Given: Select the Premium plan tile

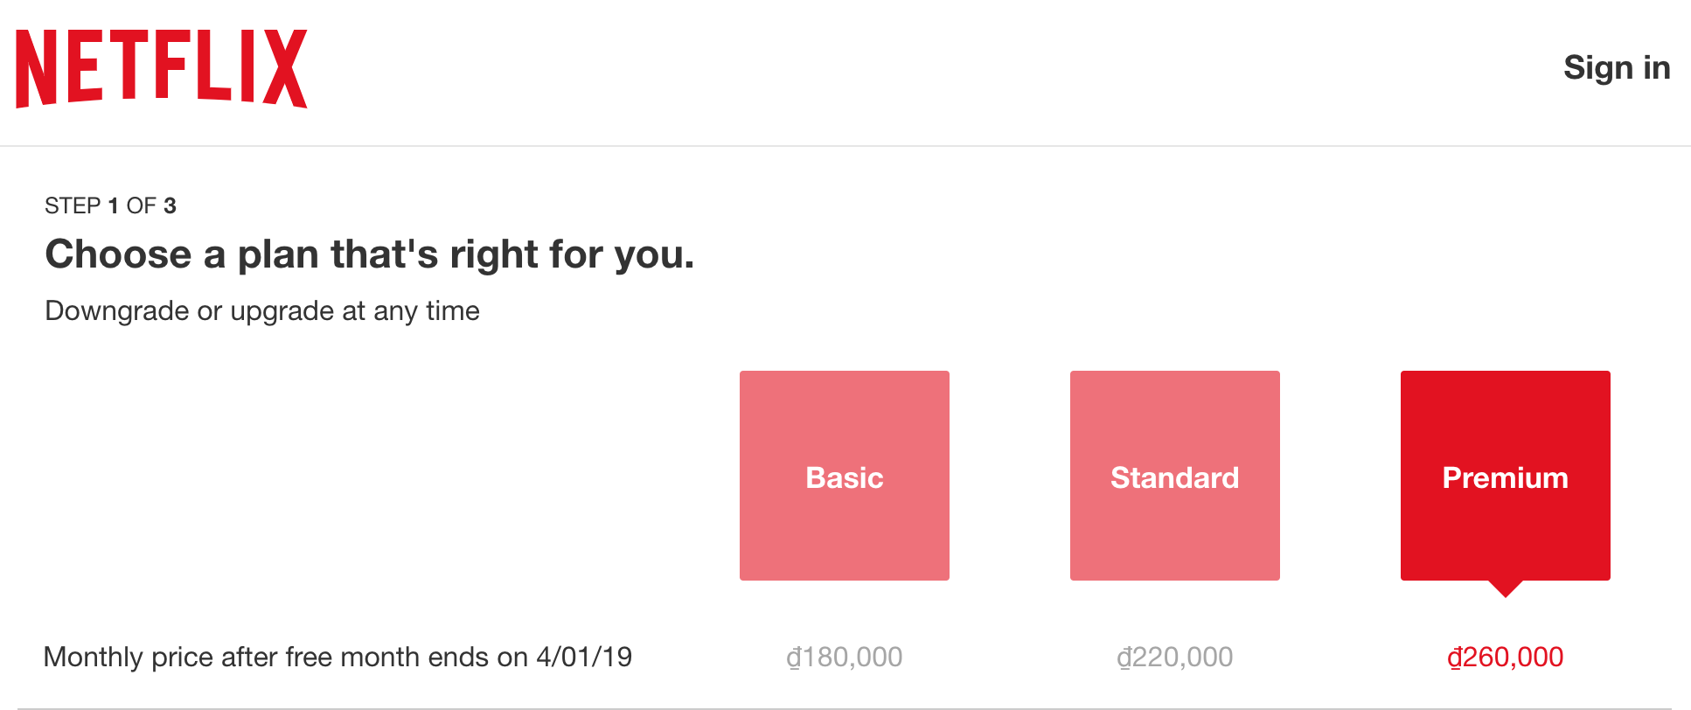Looking at the screenshot, I should coord(1505,476).
